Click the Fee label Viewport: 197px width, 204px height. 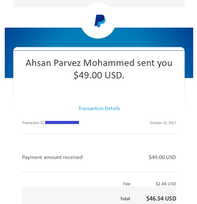[x=127, y=184]
